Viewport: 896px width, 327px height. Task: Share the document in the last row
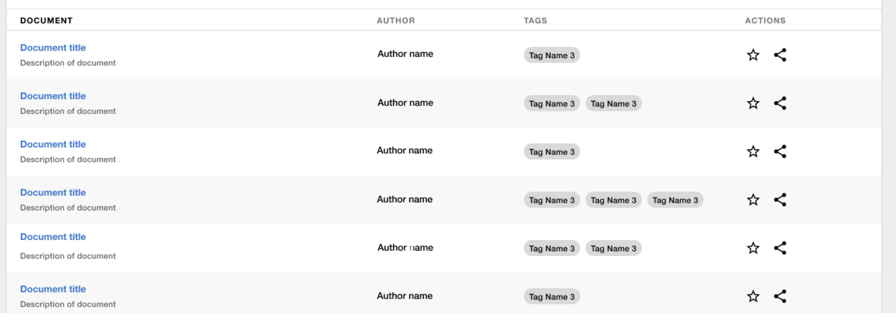pyautogui.click(x=781, y=295)
